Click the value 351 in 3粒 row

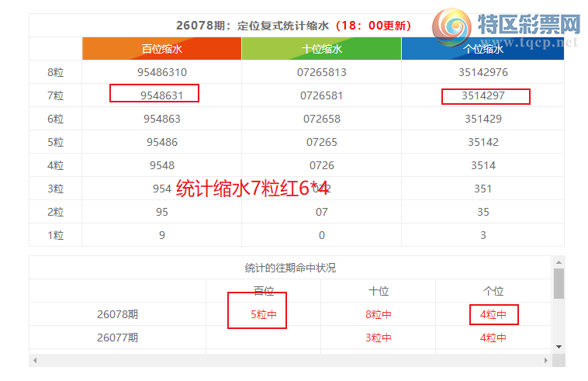[x=483, y=189]
